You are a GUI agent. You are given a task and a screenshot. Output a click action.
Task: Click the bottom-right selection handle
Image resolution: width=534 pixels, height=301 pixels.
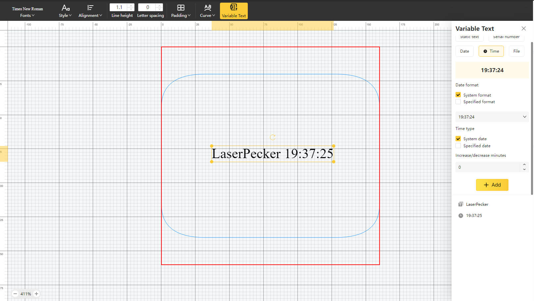coord(334,162)
